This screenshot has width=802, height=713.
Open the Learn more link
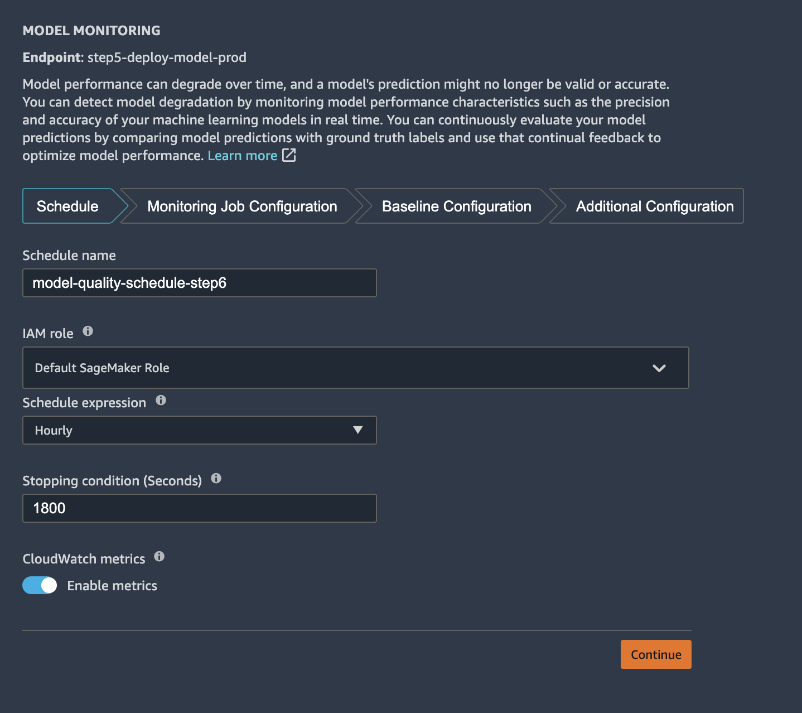(x=243, y=156)
